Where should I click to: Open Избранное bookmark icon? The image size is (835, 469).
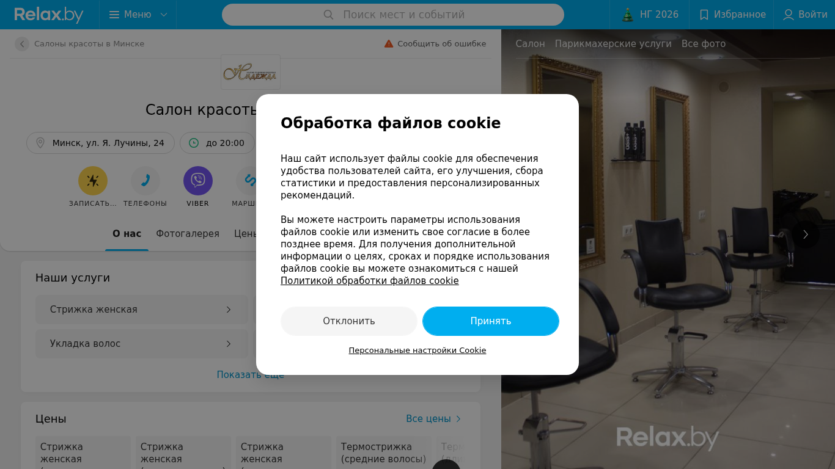coord(704,15)
